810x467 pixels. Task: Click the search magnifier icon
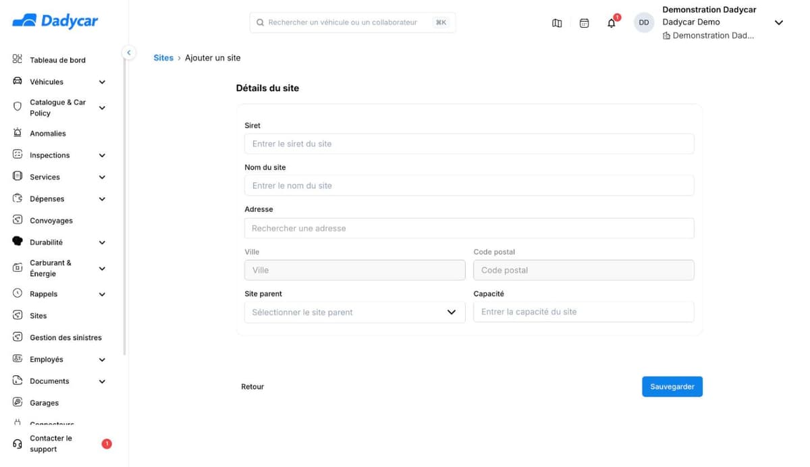(x=260, y=22)
